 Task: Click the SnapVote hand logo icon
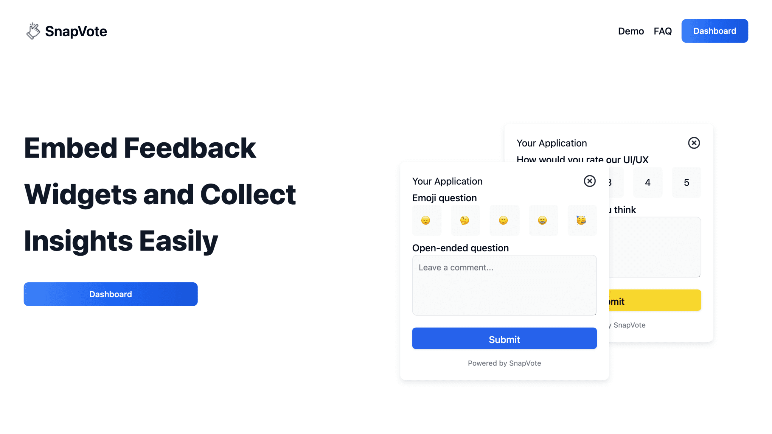[x=33, y=31]
